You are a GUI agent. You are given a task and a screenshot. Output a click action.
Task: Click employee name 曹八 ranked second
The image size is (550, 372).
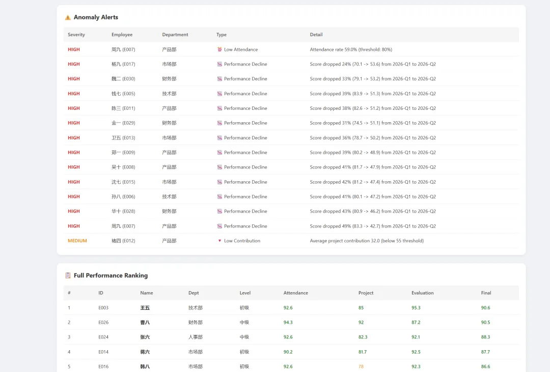pos(145,323)
